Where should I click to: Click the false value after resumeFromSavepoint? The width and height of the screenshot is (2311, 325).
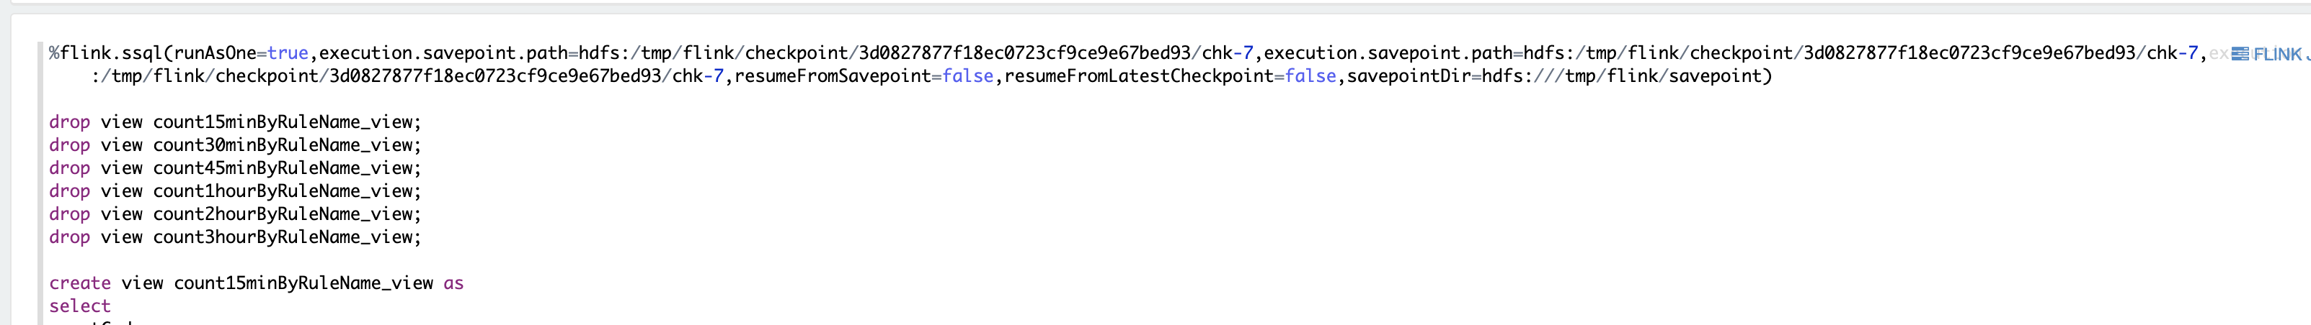(x=967, y=76)
